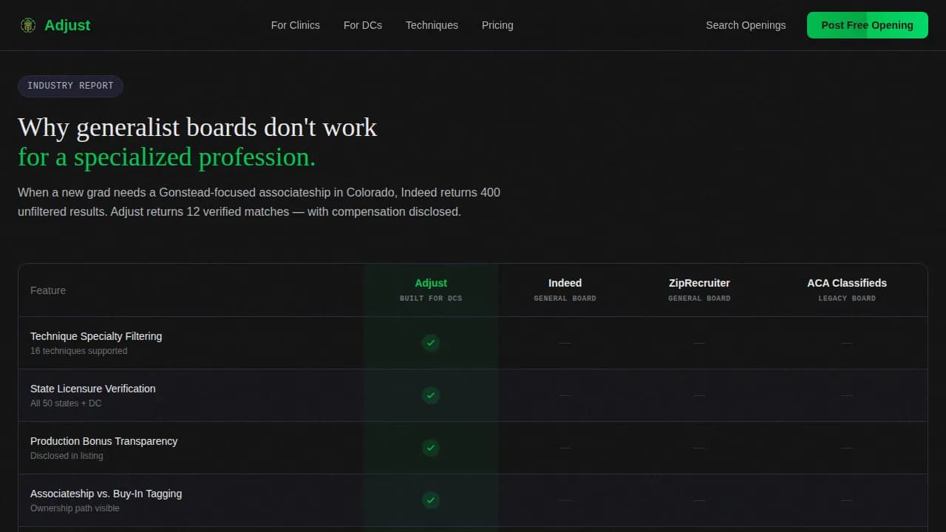Click ACA Classifieds dash for Production Bonus
Screen dimensions: 946x532
pyautogui.click(x=847, y=448)
